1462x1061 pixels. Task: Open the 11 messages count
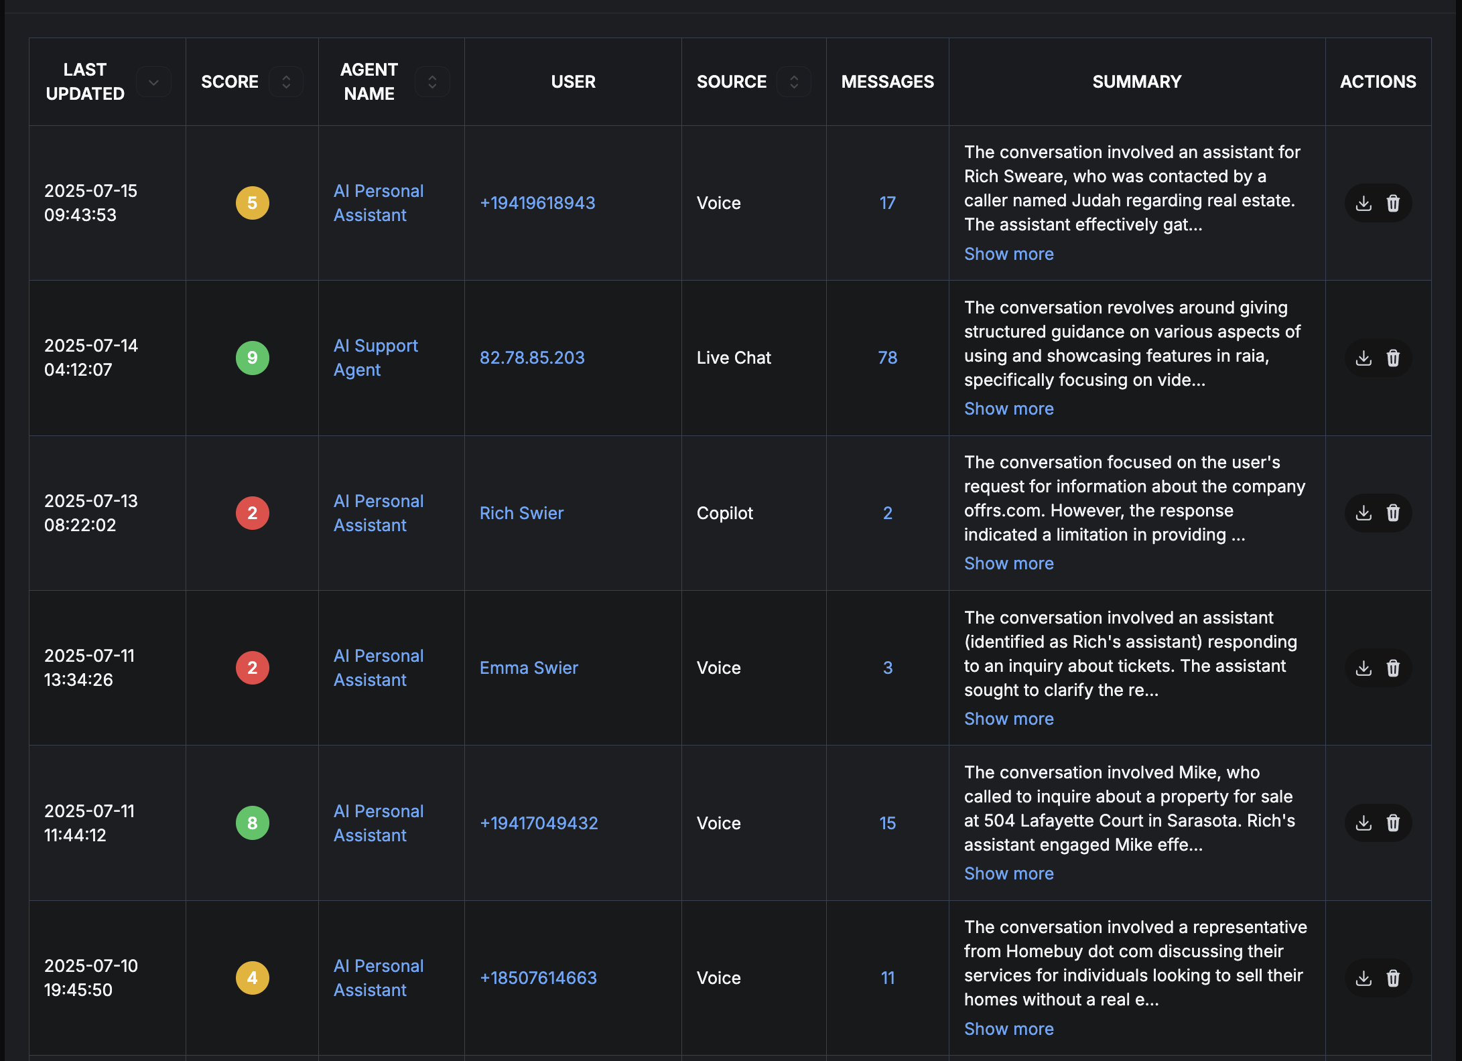point(887,978)
